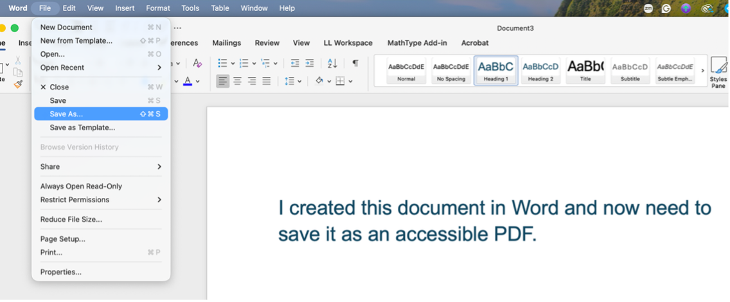
Task: Open the Tools menu in menu bar
Action: pos(190,8)
